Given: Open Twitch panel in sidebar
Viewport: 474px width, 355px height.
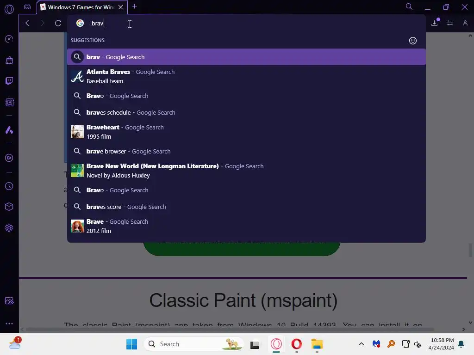Looking at the screenshot, I should (9, 81).
